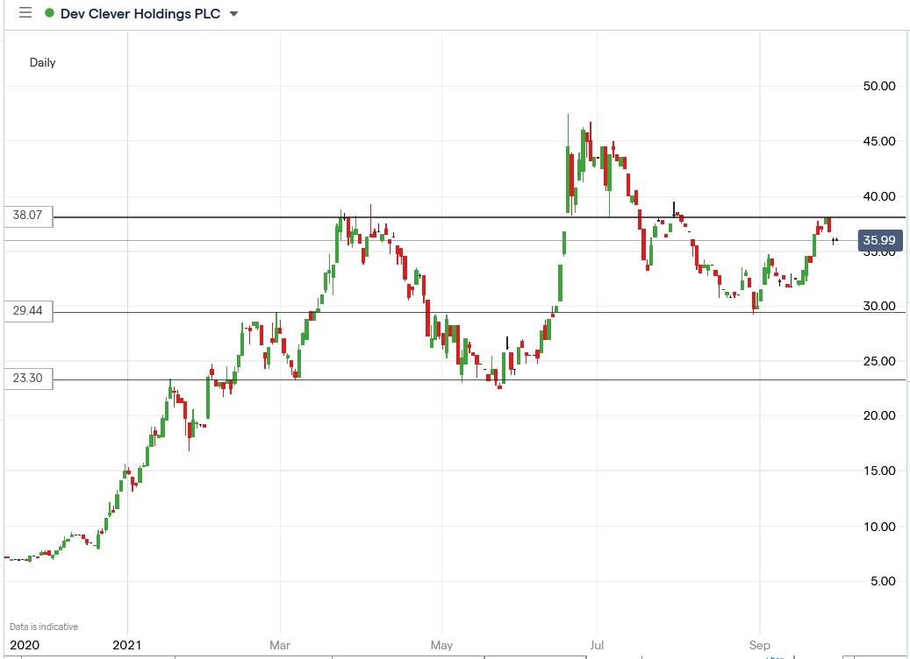Open the Dev Clever Holdings PLC symbol dropdown

233,13
